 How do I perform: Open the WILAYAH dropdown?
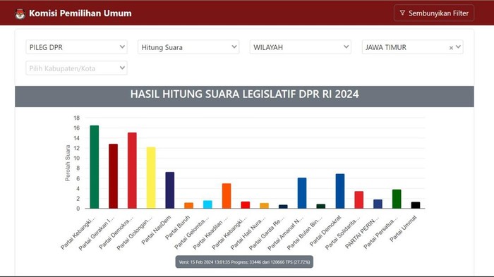[x=300, y=47]
